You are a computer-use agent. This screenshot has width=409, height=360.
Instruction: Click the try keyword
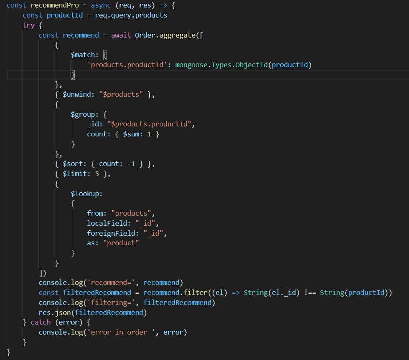[28, 25]
